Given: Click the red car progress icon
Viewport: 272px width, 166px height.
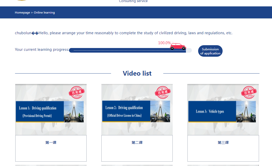Looking at the screenshot, I should [x=178, y=46].
